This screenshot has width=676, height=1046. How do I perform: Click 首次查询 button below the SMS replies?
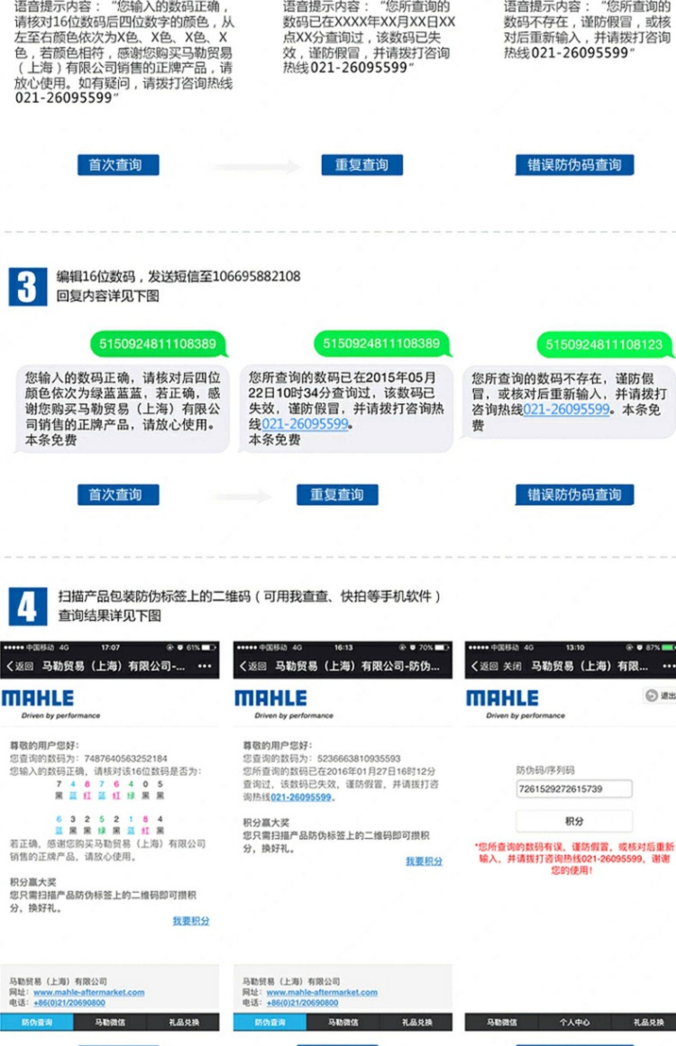[x=118, y=495]
